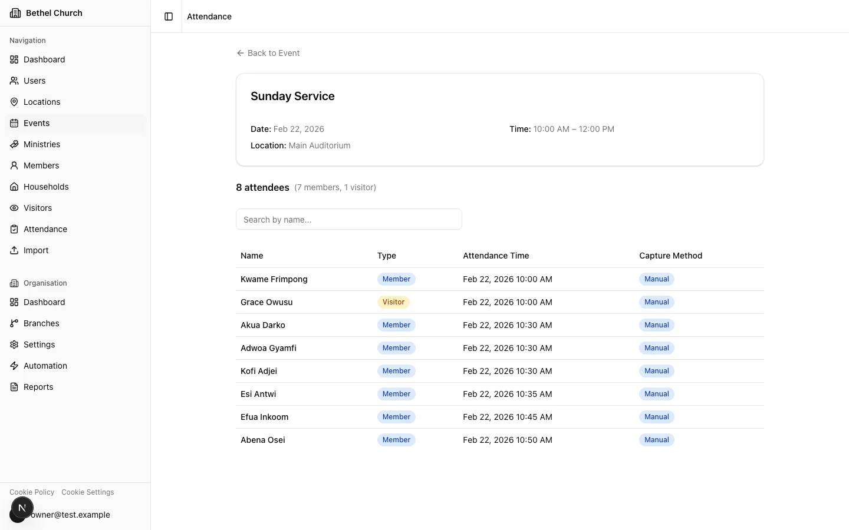Click the Import upload icon
849x530 pixels.
tap(14, 250)
